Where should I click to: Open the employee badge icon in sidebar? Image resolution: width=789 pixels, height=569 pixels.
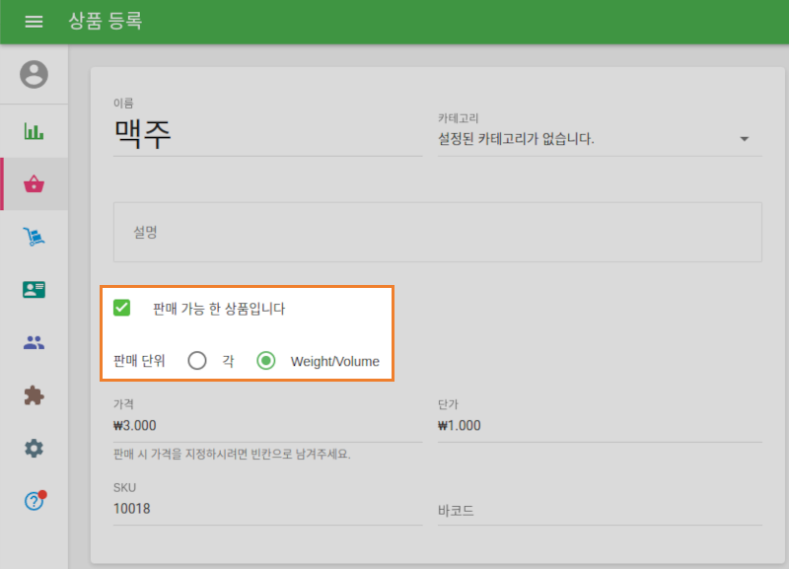click(34, 289)
